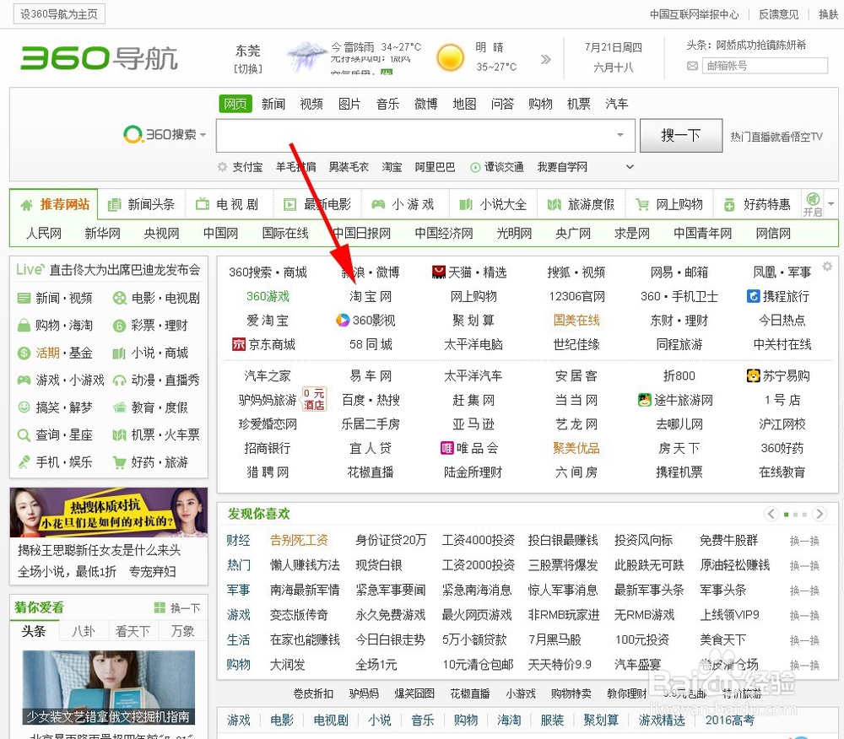Click the 京东 red logo icon
844x739 pixels.
239,344
